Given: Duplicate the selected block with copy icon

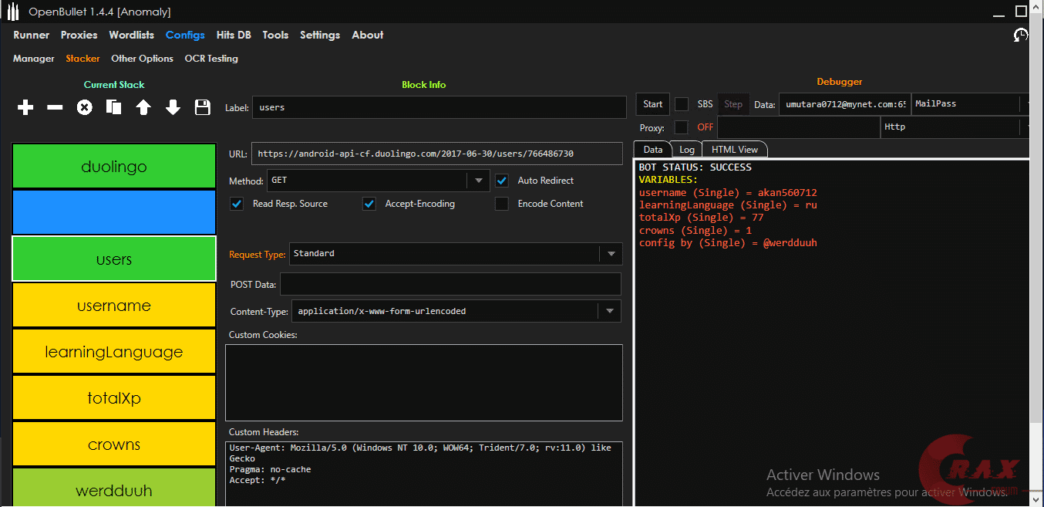Looking at the screenshot, I should point(113,108).
